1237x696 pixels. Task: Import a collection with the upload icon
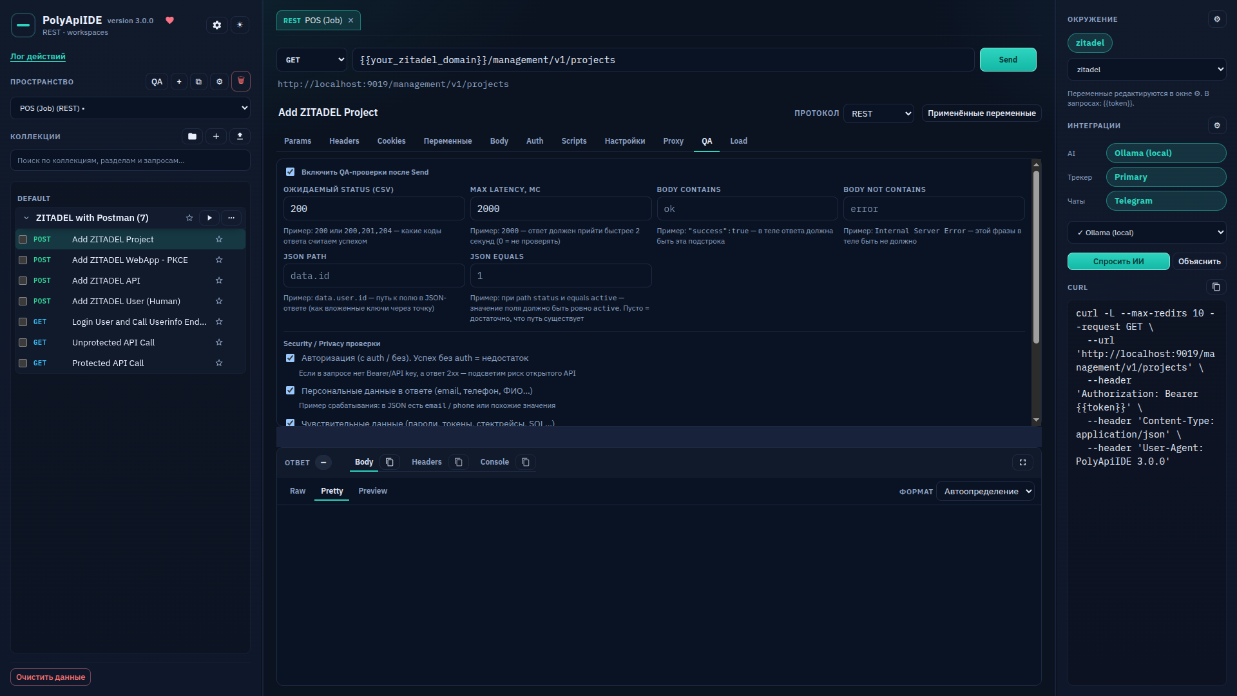point(240,137)
